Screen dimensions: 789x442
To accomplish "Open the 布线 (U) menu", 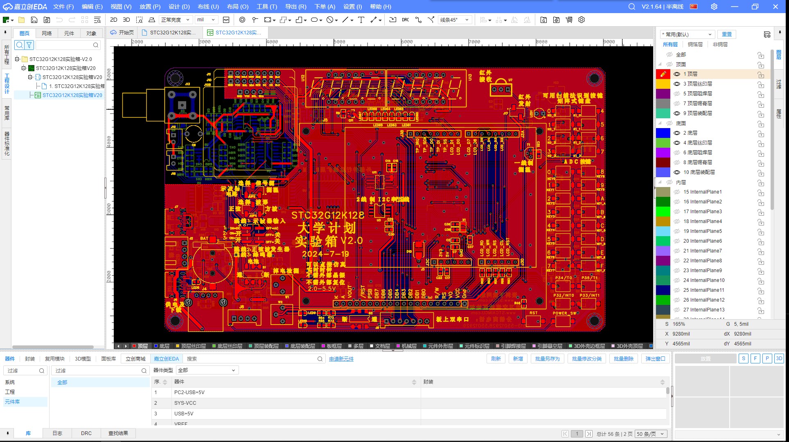I will coord(208,7).
